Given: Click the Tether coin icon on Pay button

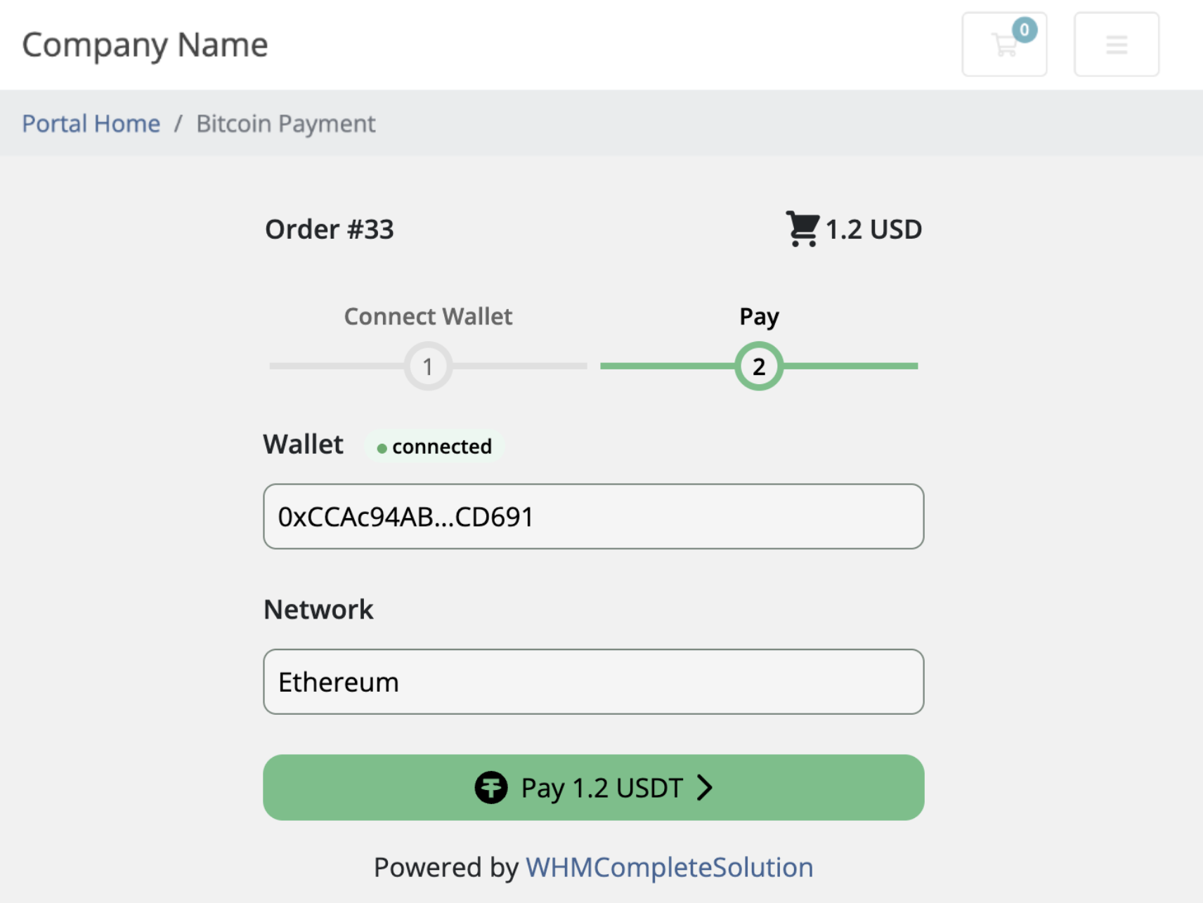Looking at the screenshot, I should (490, 787).
